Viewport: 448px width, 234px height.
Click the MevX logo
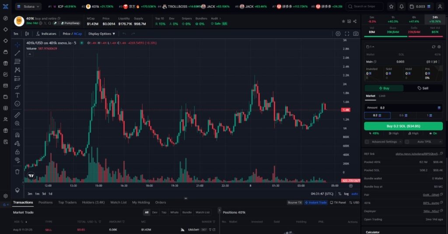[5, 6]
